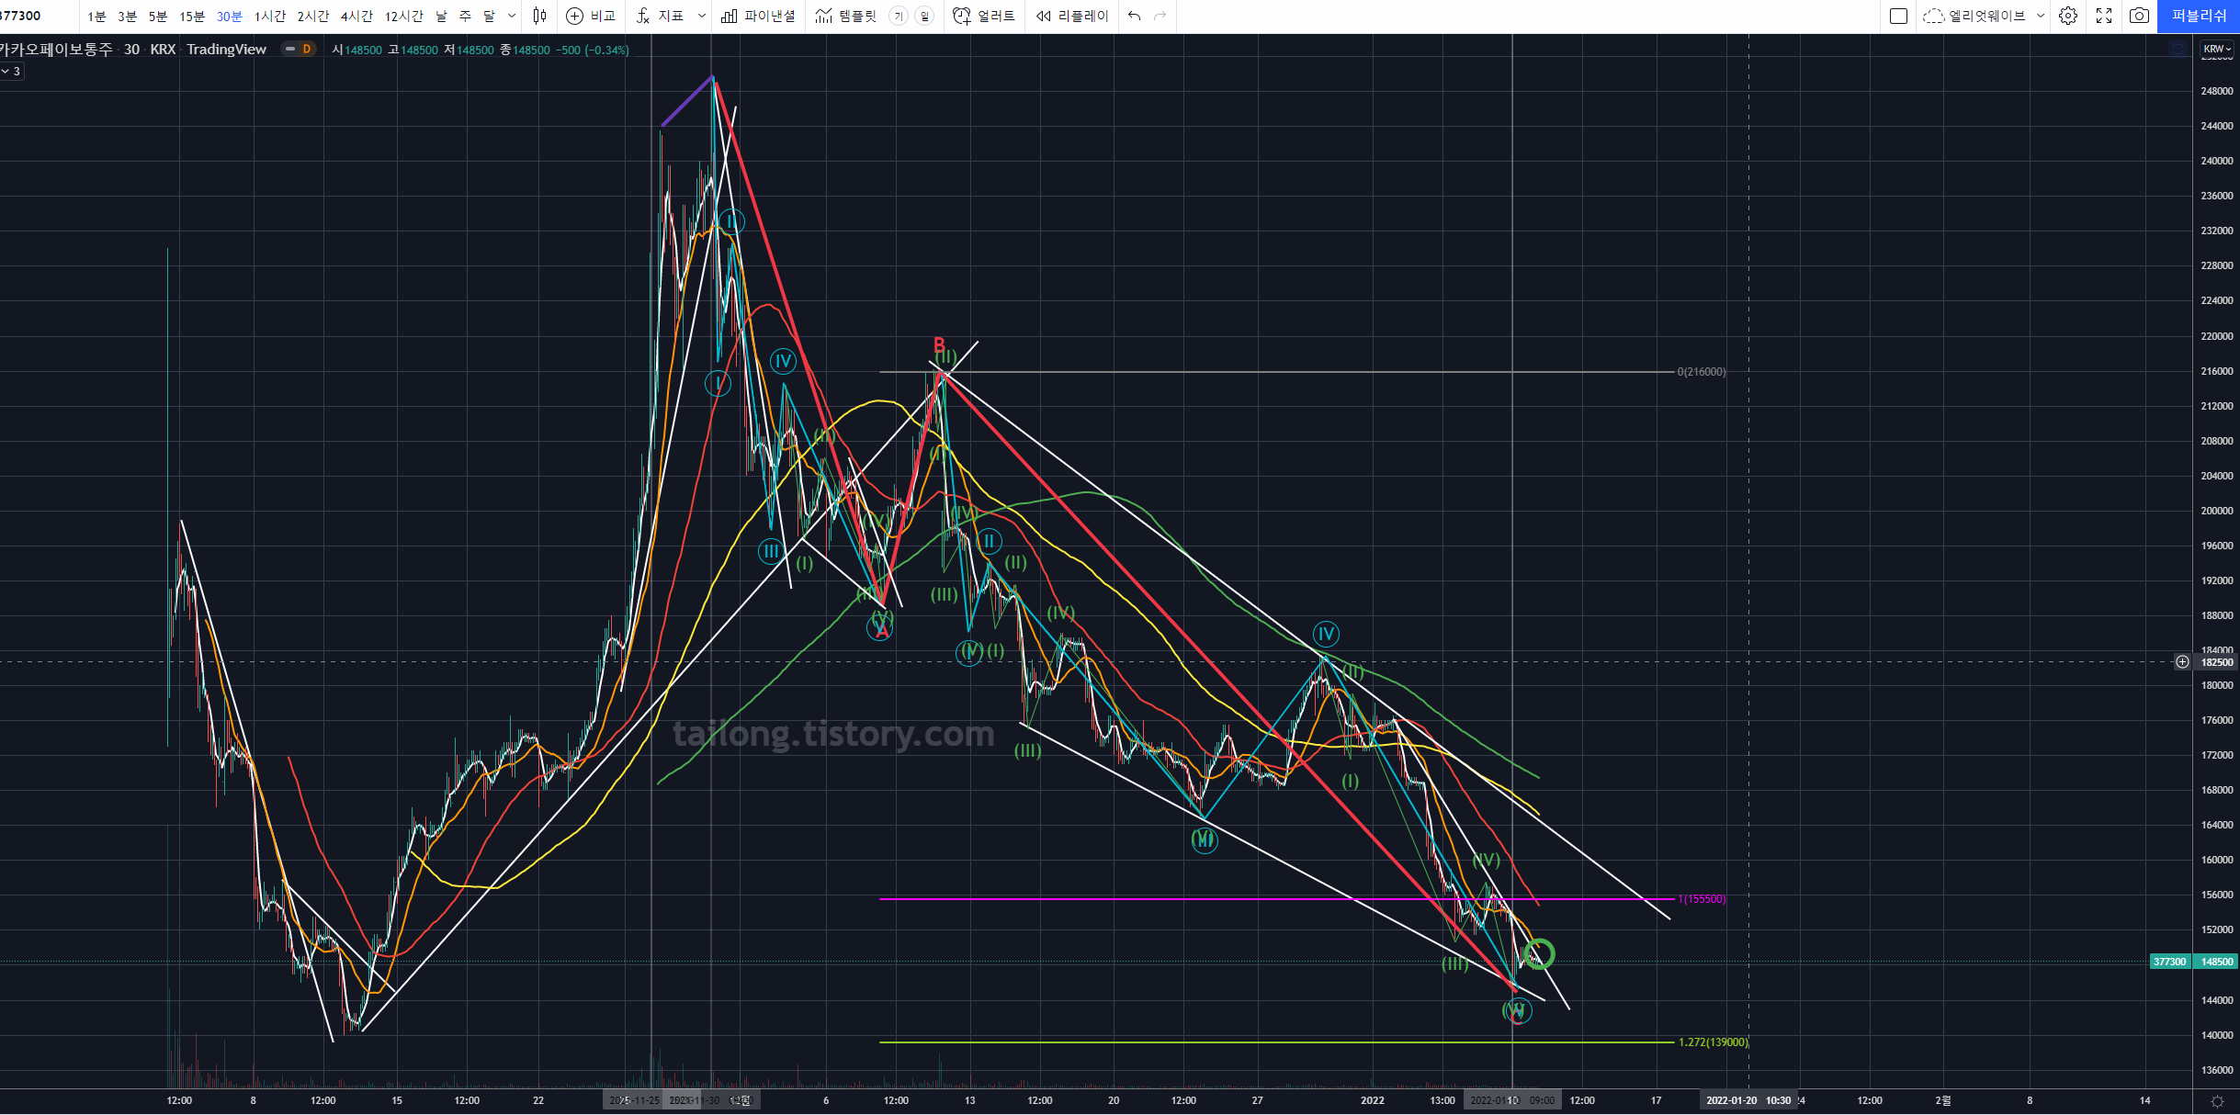
Task: Switch to the 1시간 timeframe
Action: tap(270, 17)
